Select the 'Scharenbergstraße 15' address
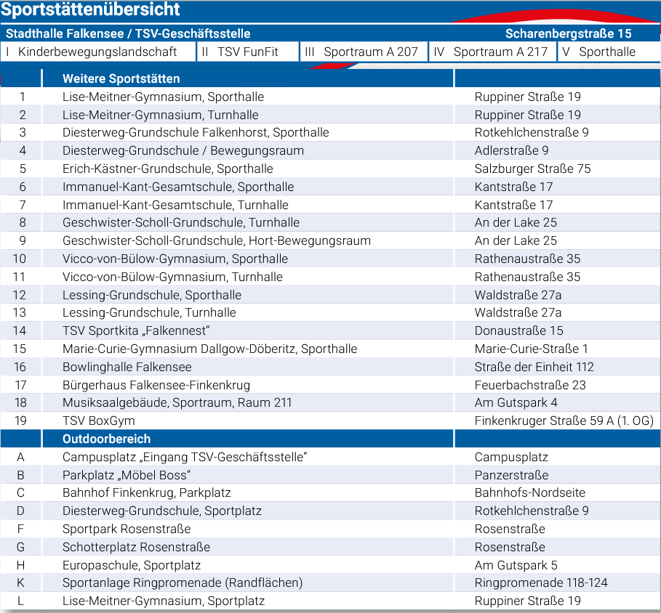The height and width of the screenshot is (613, 661). pyautogui.click(x=568, y=33)
